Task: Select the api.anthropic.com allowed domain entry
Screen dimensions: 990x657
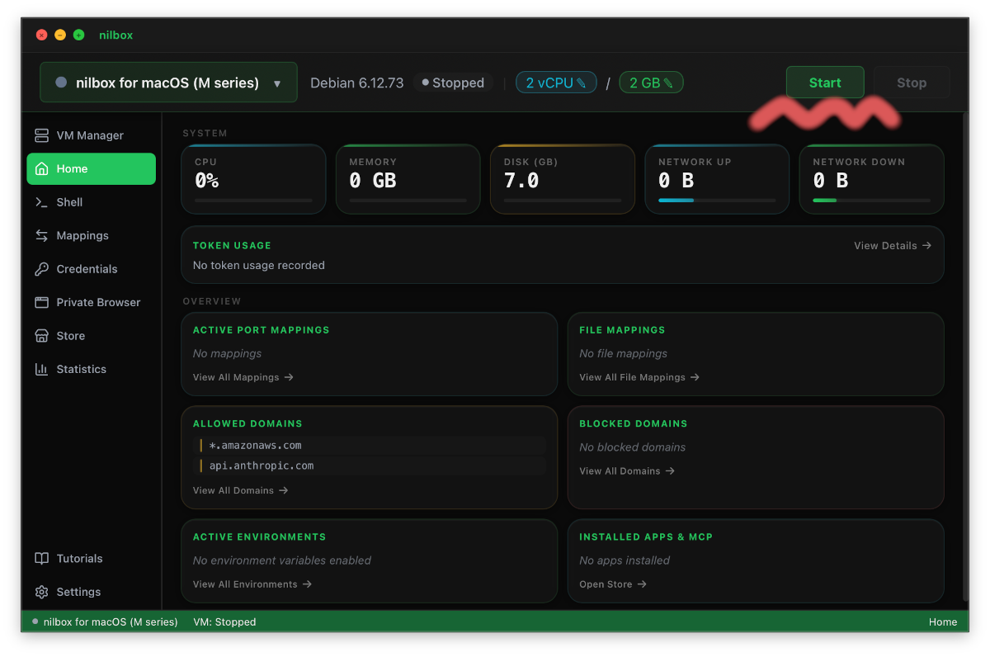Action: tap(262, 466)
